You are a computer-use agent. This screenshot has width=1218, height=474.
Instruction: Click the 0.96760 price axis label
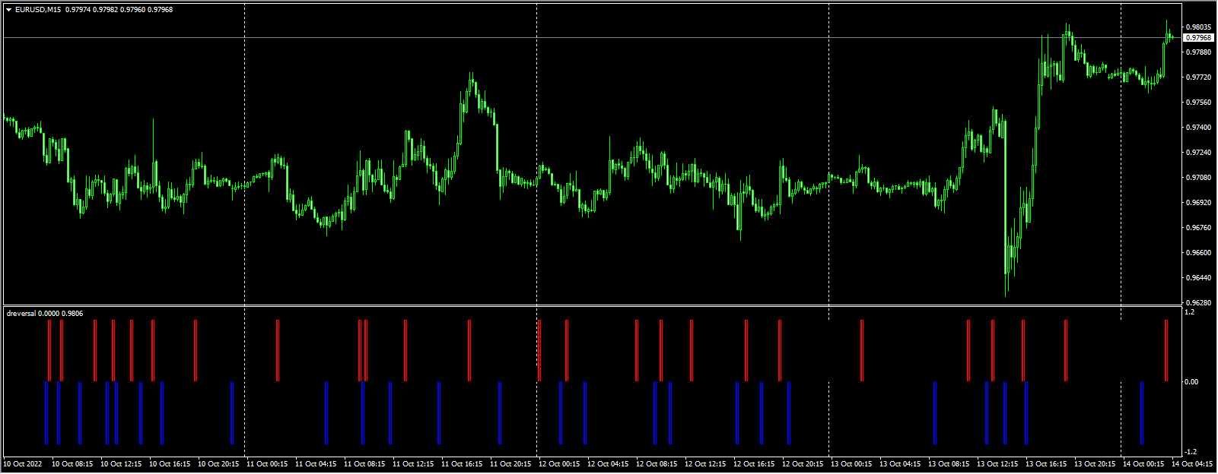[x=1199, y=228]
